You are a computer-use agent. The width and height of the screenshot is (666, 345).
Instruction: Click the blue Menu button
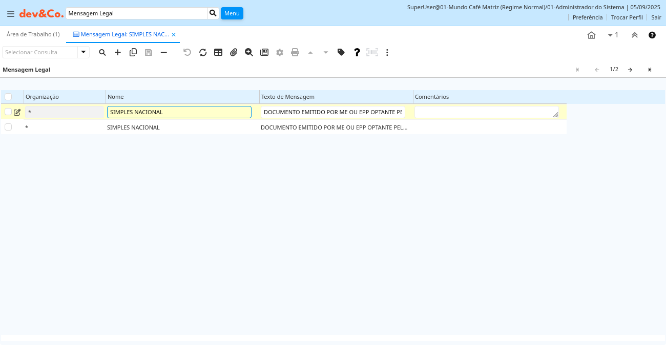coord(232,13)
